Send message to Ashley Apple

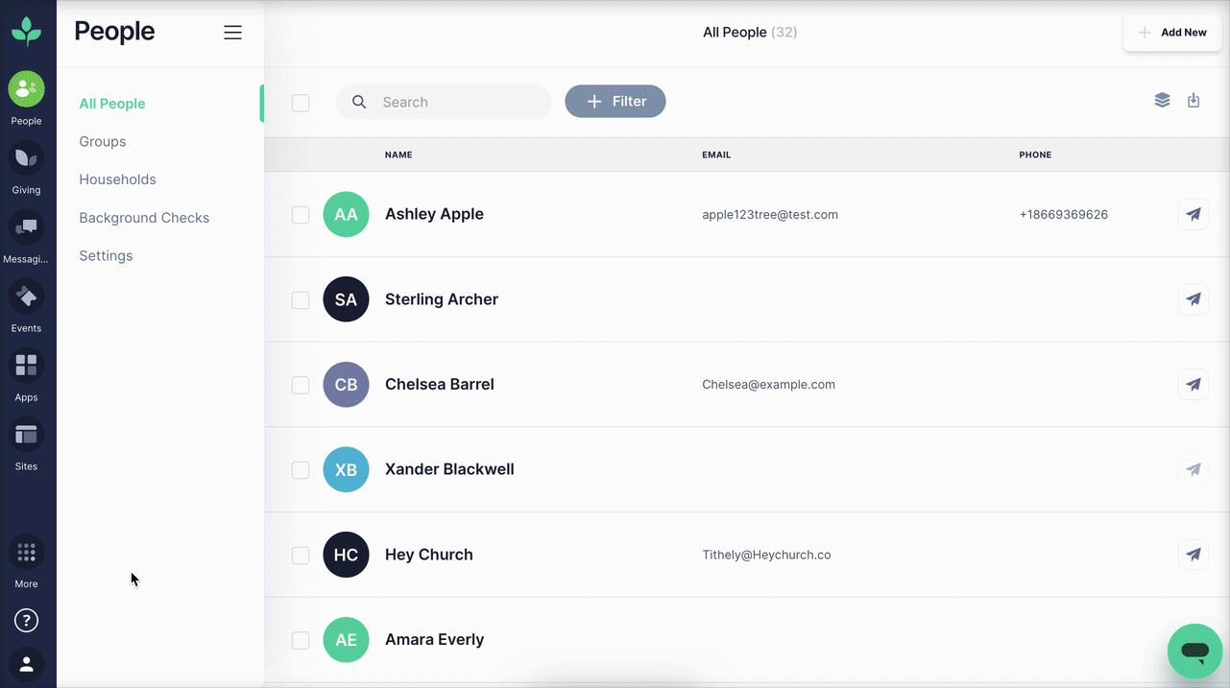click(x=1193, y=215)
